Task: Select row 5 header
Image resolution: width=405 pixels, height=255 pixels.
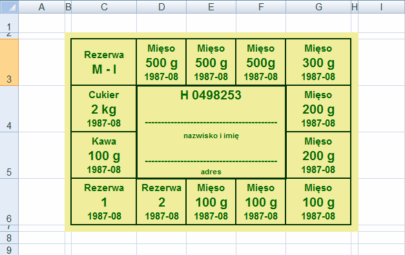Action: coord(9,155)
